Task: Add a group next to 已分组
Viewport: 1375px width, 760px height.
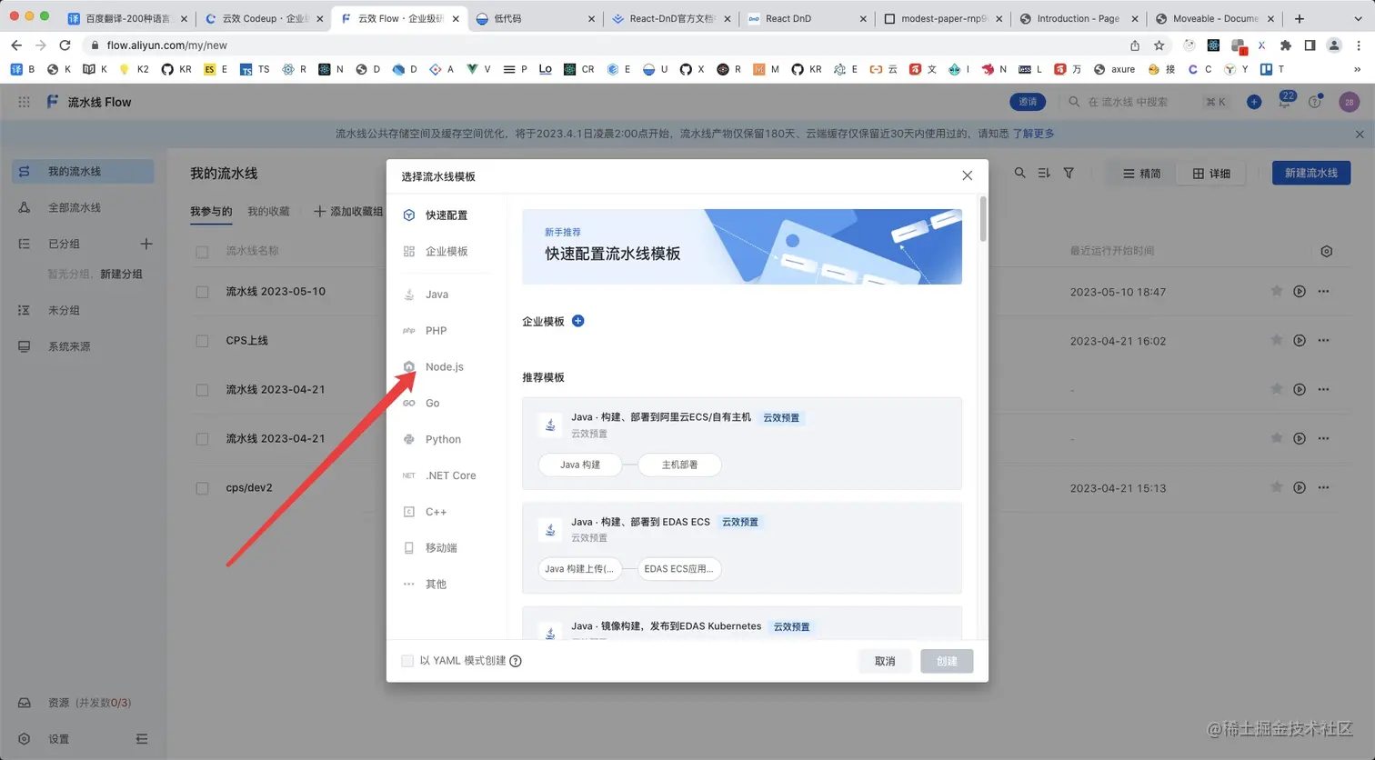Action: pyautogui.click(x=146, y=244)
